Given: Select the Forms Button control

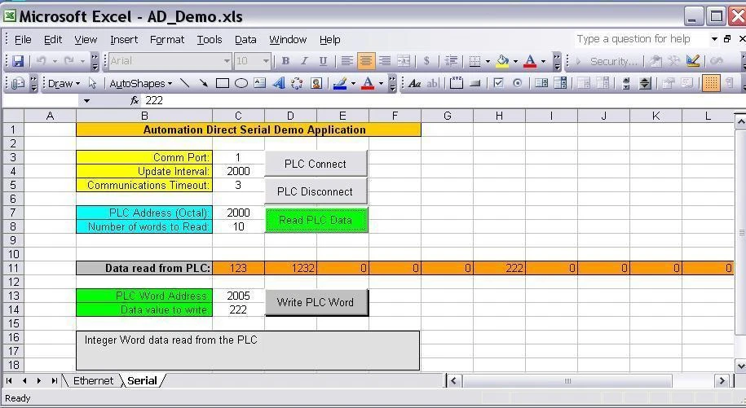Looking at the screenshot, I should (475, 84).
